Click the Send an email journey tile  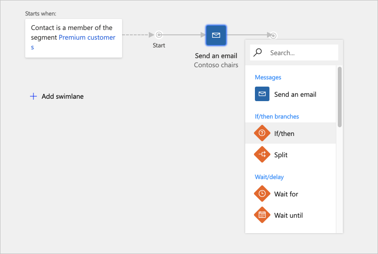(x=216, y=35)
